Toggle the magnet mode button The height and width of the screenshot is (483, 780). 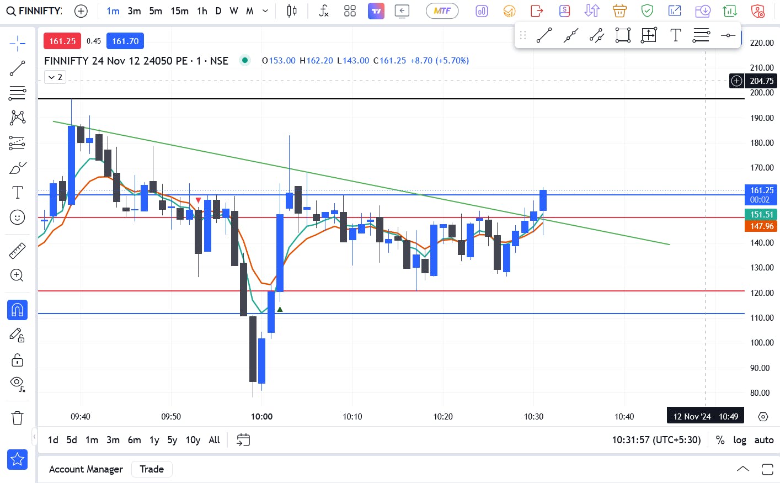18,310
